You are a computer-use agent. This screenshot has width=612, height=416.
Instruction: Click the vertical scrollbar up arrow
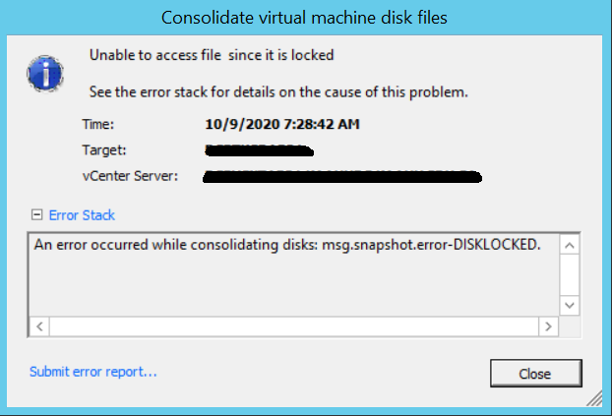[570, 245]
